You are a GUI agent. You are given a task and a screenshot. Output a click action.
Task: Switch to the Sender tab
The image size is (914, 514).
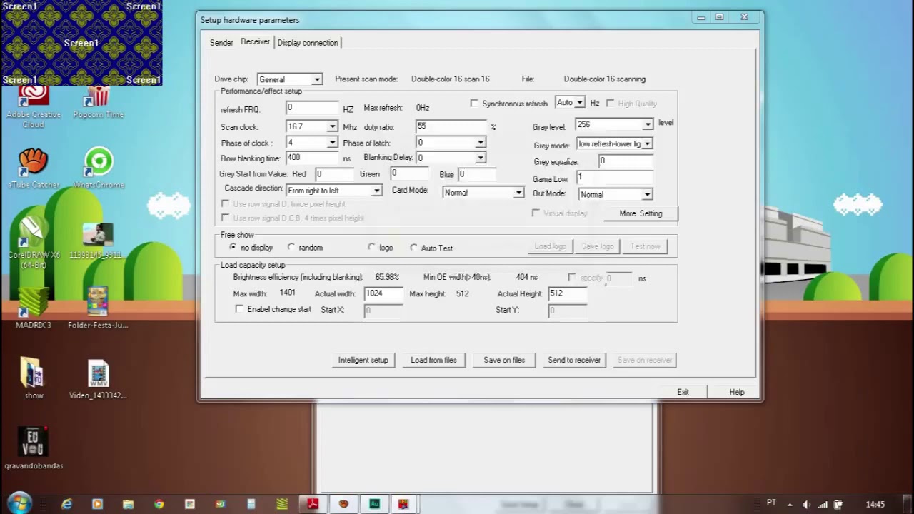click(x=221, y=43)
